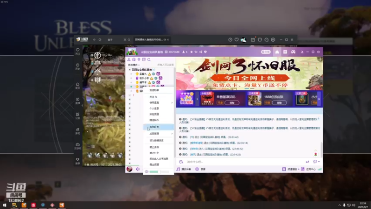The height and width of the screenshot is (209, 371).
Task: Click the user avatar at bottom left of YY
Action: 129,169
